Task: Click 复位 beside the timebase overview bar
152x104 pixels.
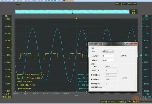Action: (134, 12)
